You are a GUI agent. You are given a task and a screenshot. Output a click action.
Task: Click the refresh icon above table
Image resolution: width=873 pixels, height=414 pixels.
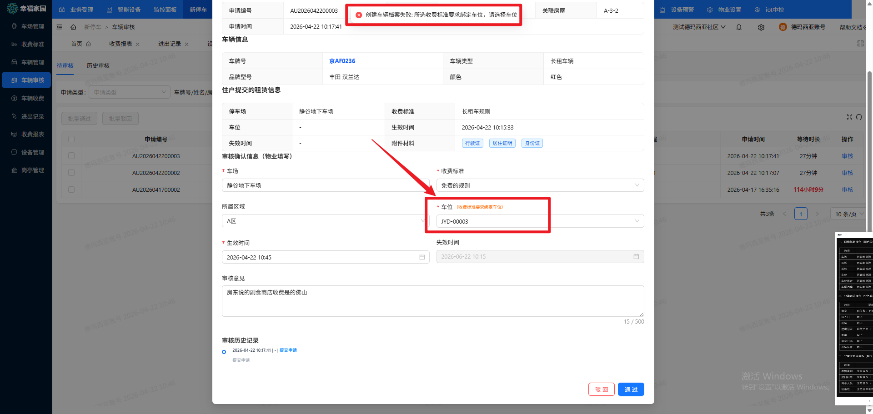(859, 117)
